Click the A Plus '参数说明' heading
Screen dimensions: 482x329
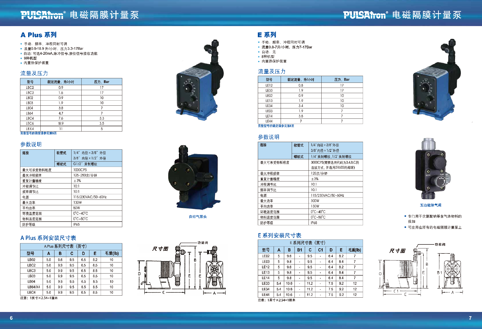(x=31, y=144)
